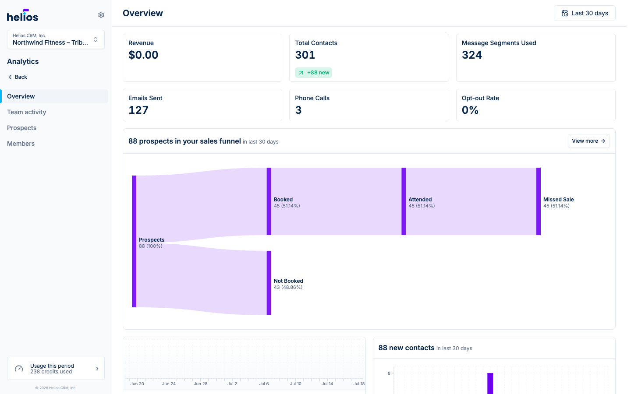631x394 pixels.
Task: Click the Prospects 88 (100%) funnel node
Action: click(x=134, y=241)
